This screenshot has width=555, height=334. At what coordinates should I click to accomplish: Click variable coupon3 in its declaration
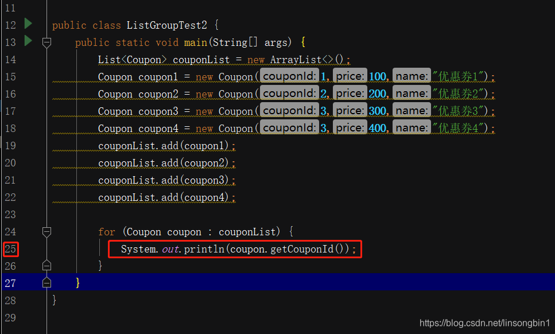click(x=158, y=111)
